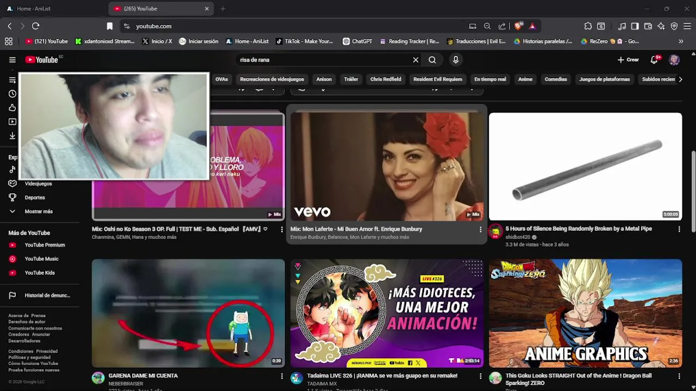Select the Recreaciones de videojuegos chip
The width and height of the screenshot is (696, 391).
[272, 79]
